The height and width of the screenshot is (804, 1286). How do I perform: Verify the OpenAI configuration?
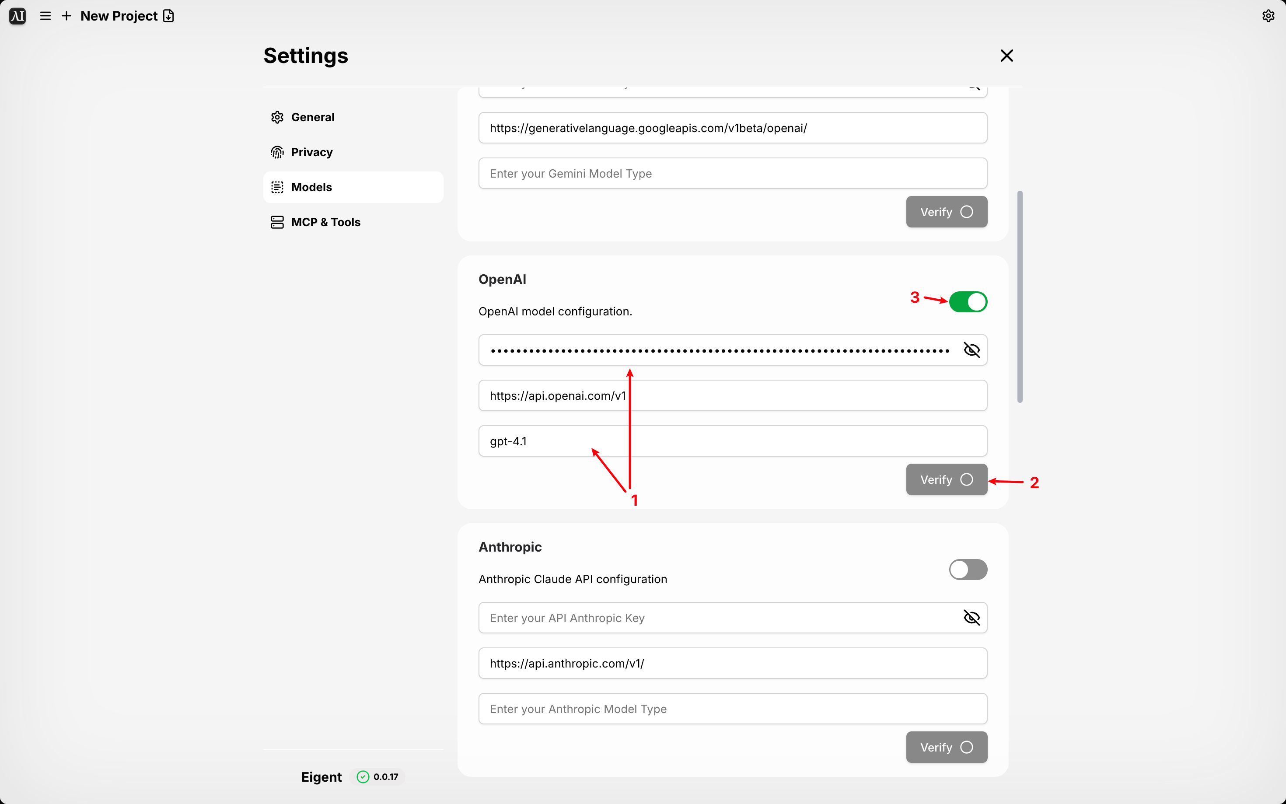(946, 479)
